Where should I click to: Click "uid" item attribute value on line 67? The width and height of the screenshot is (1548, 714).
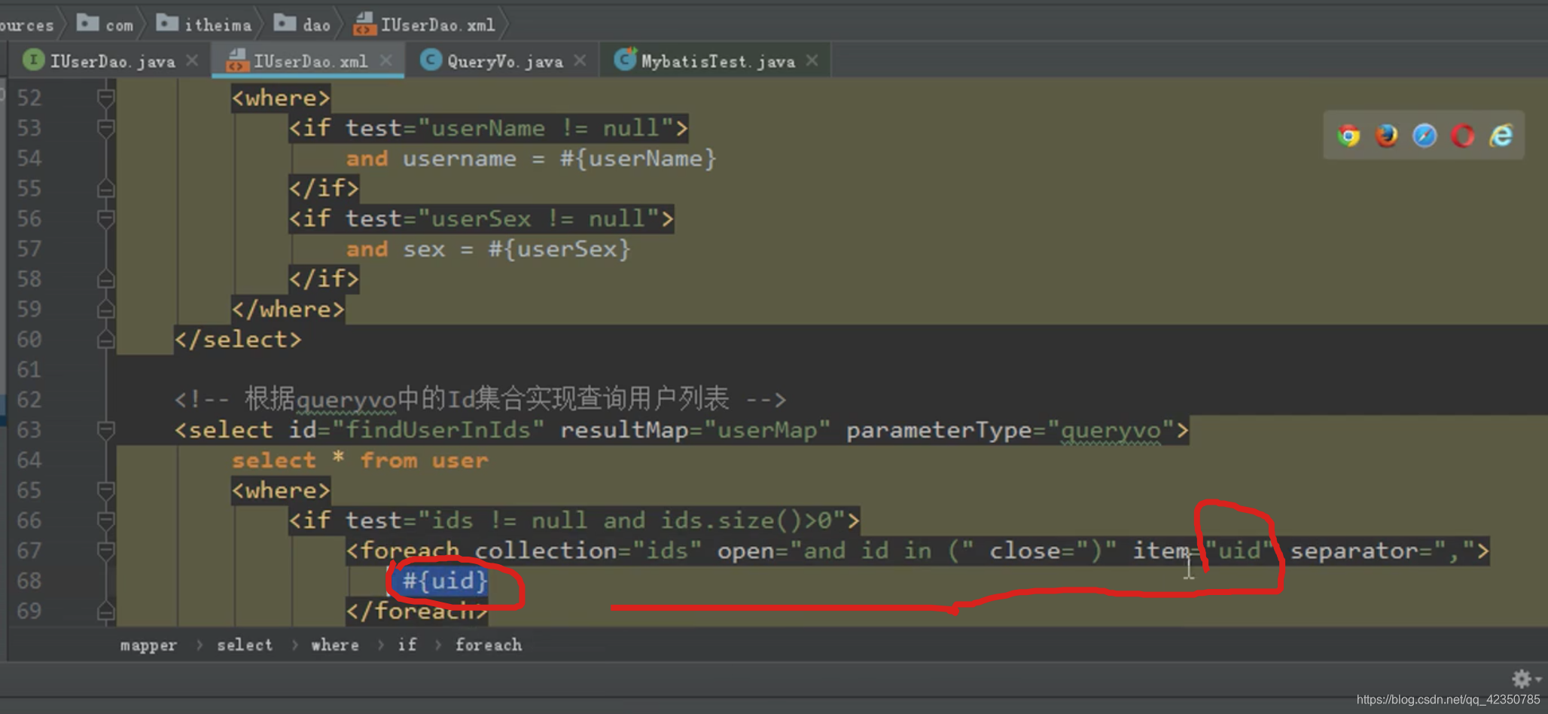[1239, 551]
